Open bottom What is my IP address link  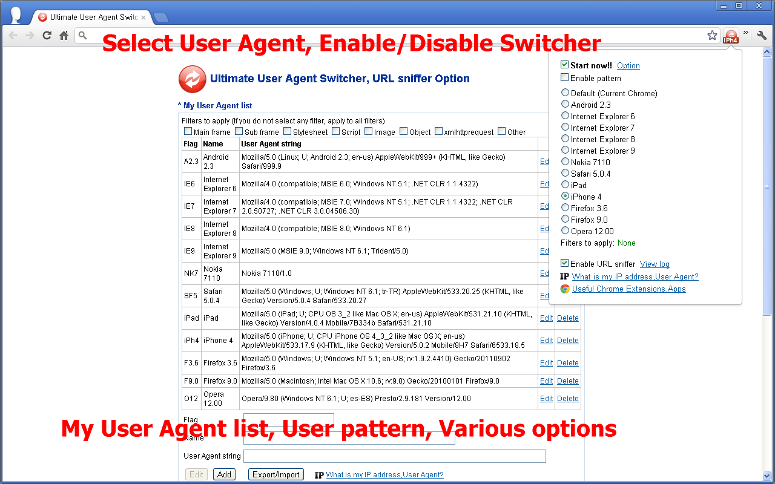(385, 475)
